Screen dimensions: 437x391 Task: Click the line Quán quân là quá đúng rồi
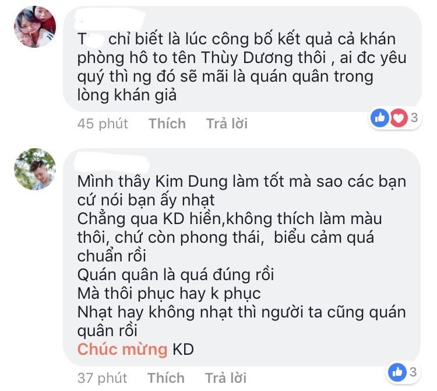click(175, 275)
